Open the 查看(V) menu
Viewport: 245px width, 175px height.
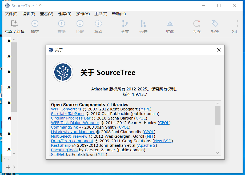pyautogui.click(x=47, y=14)
